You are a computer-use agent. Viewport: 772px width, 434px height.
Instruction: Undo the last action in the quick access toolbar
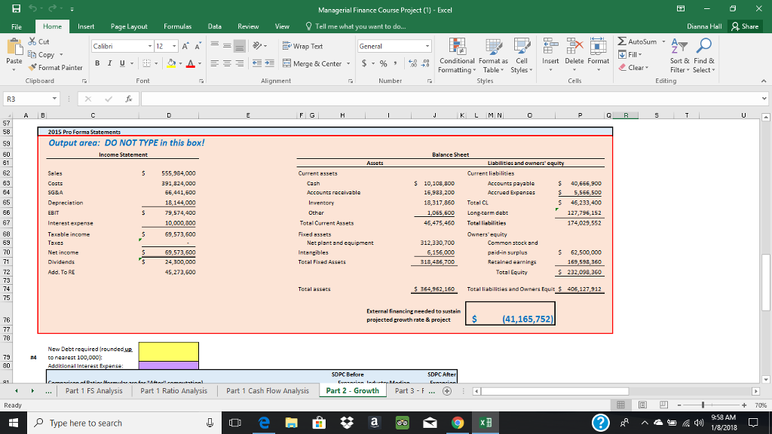click(x=33, y=9)
